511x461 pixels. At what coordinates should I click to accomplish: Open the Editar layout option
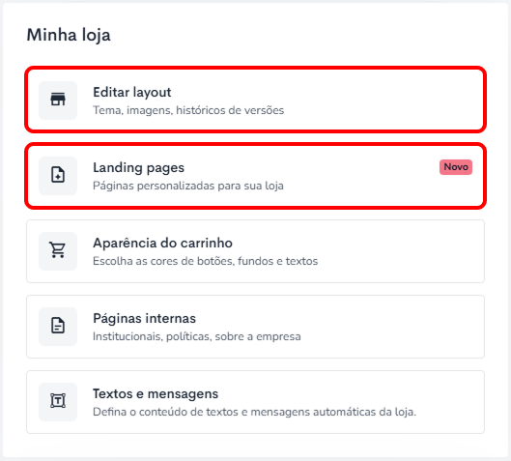pos(255,101)
